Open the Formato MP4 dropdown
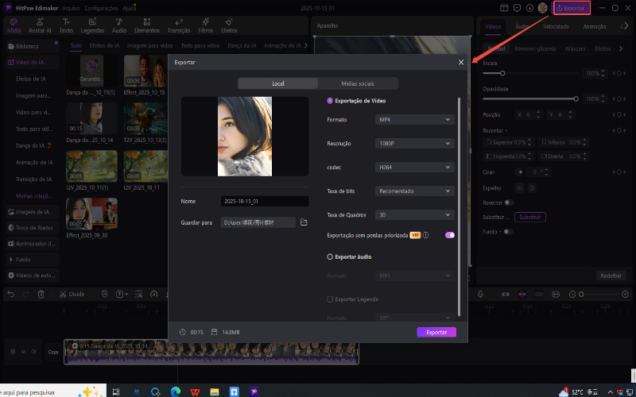 click(x=414, y=120)
